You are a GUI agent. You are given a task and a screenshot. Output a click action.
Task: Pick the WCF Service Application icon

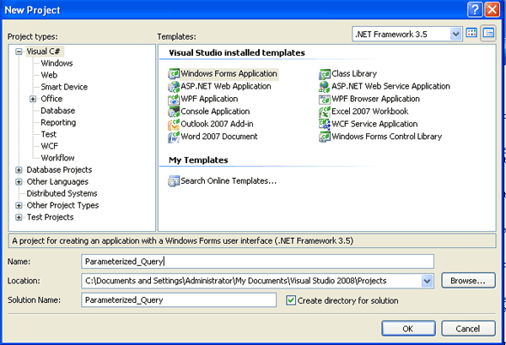(x=325, y=124)
